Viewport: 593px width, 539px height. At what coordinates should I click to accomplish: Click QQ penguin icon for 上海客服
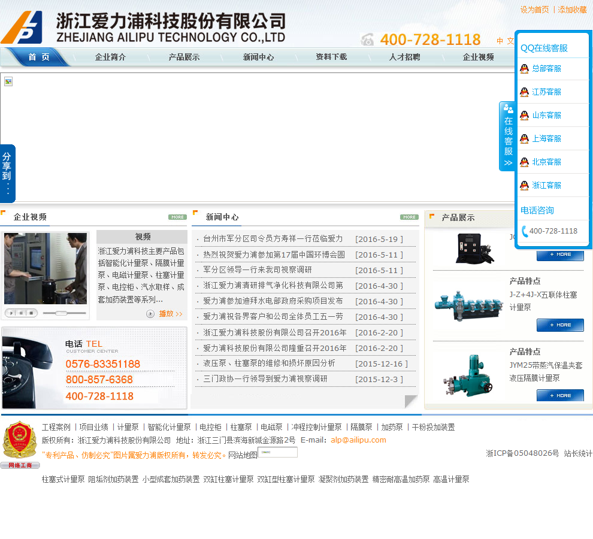[524, 139]
